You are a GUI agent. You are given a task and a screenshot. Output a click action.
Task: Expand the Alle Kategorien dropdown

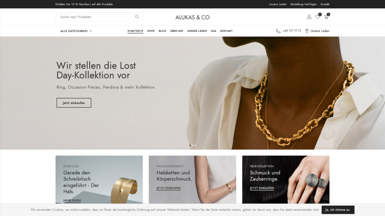(76, 31)
